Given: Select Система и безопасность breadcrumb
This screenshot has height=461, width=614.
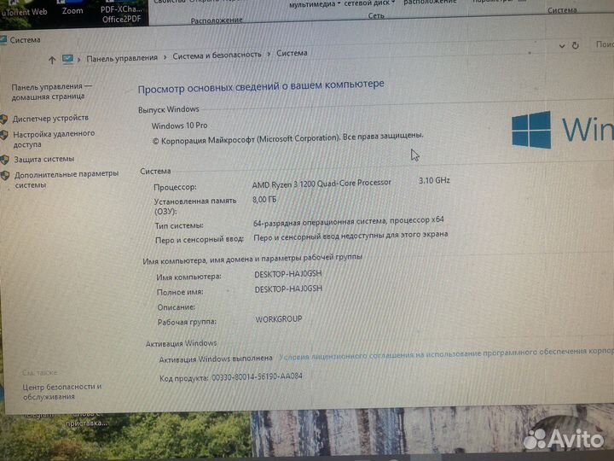Looking at the screenshot, I should 217,55.
